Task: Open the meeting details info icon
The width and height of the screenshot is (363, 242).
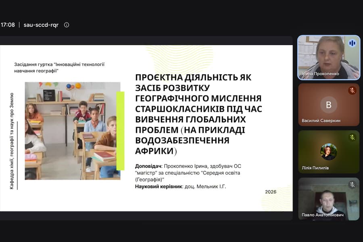Action: (x=67, y=25)
